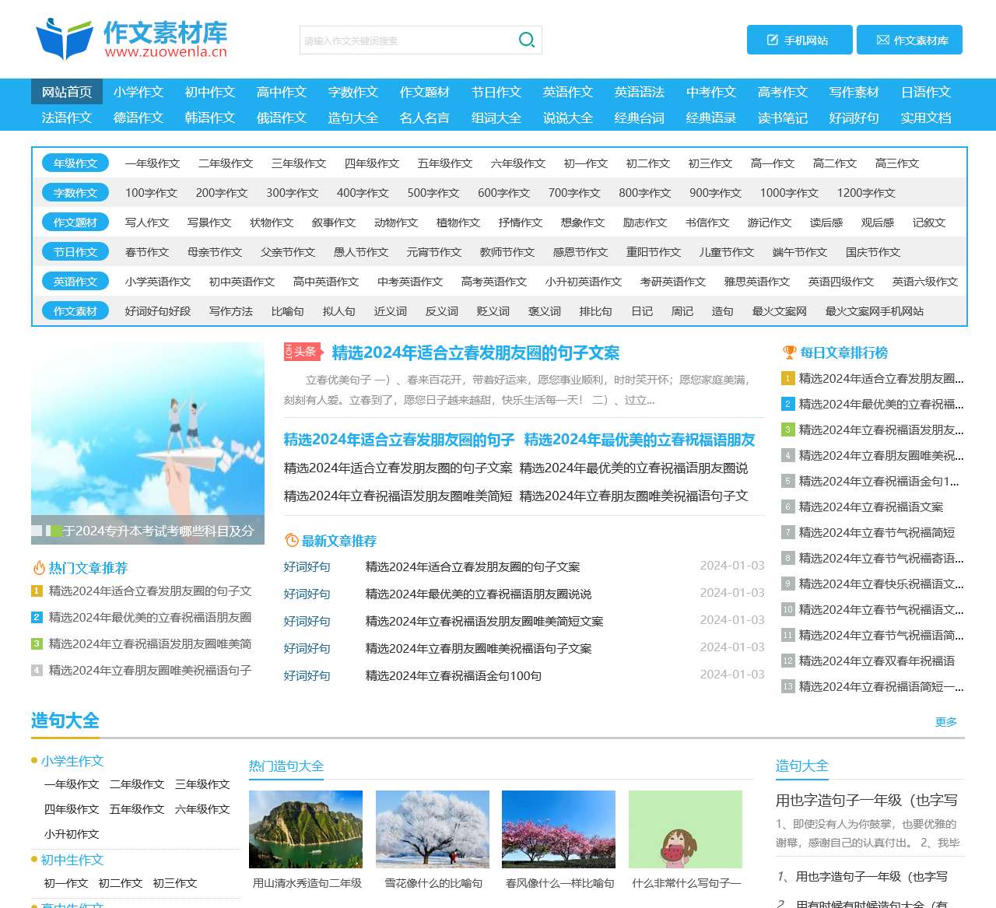
Task: Click the trophy icon beside 每日文章排行榜
Action: 789,352
